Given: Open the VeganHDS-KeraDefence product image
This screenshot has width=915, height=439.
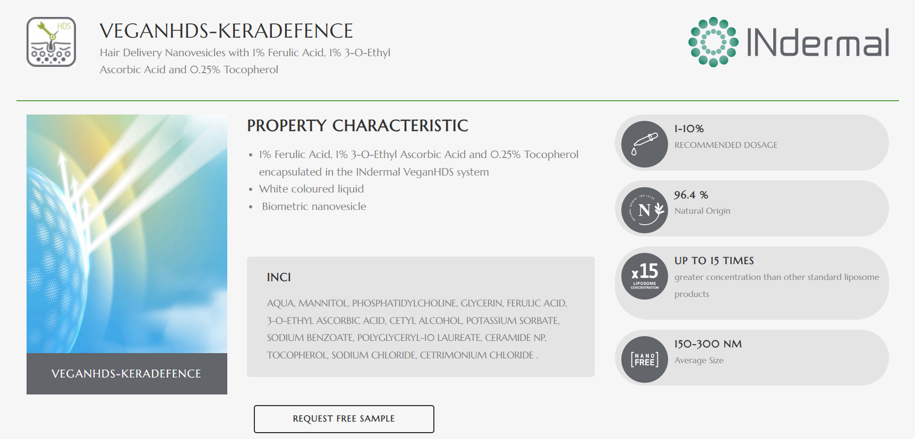Looking at the screenshot, I should [x=127, y=234].
